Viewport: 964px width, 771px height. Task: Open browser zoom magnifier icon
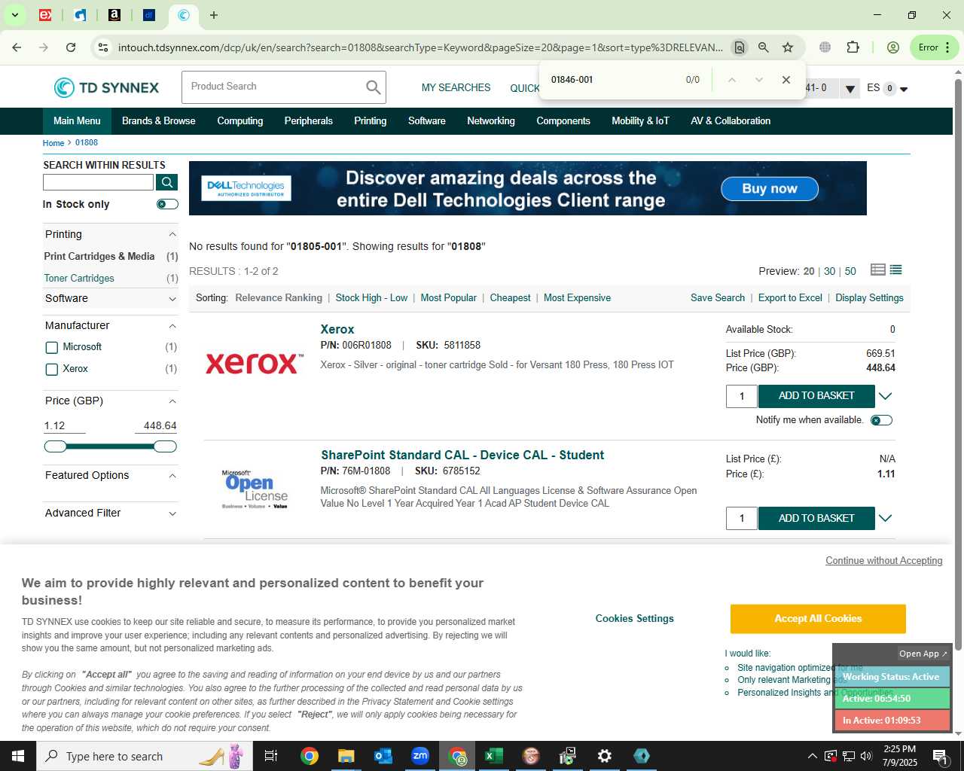coord(764,47)
